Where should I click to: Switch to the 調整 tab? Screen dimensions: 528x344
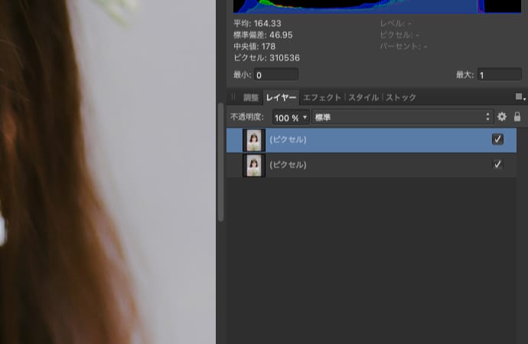coord(251,98)
